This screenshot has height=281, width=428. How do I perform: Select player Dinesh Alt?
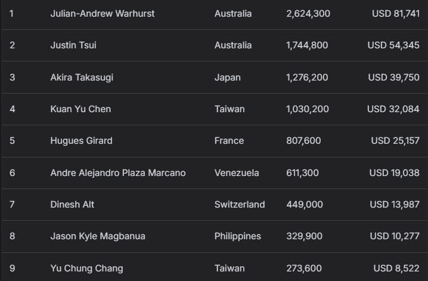(x=72, y=205)
